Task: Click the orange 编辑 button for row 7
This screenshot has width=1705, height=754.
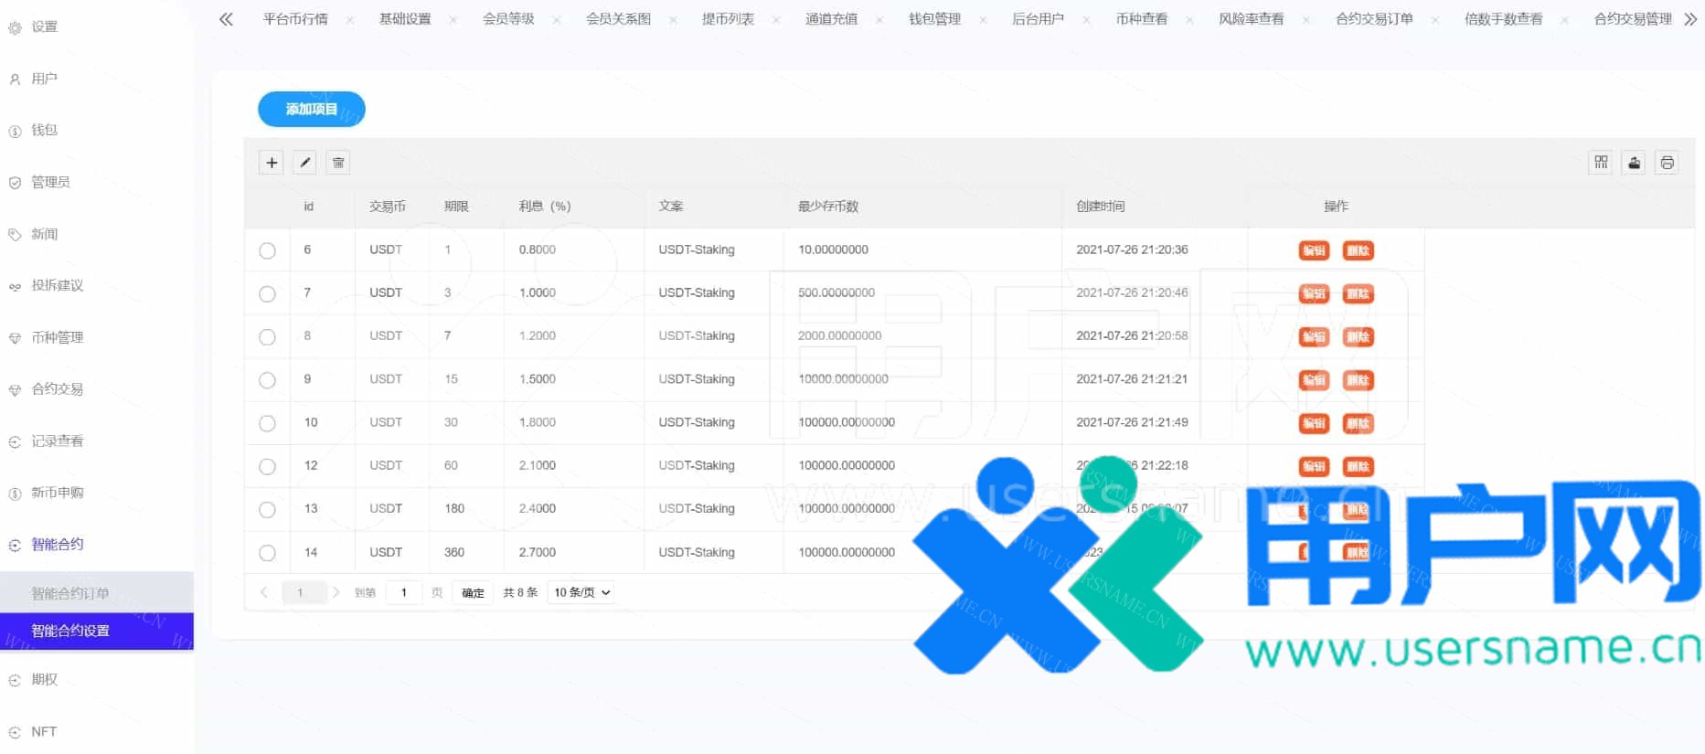Action: point(1314,293)
